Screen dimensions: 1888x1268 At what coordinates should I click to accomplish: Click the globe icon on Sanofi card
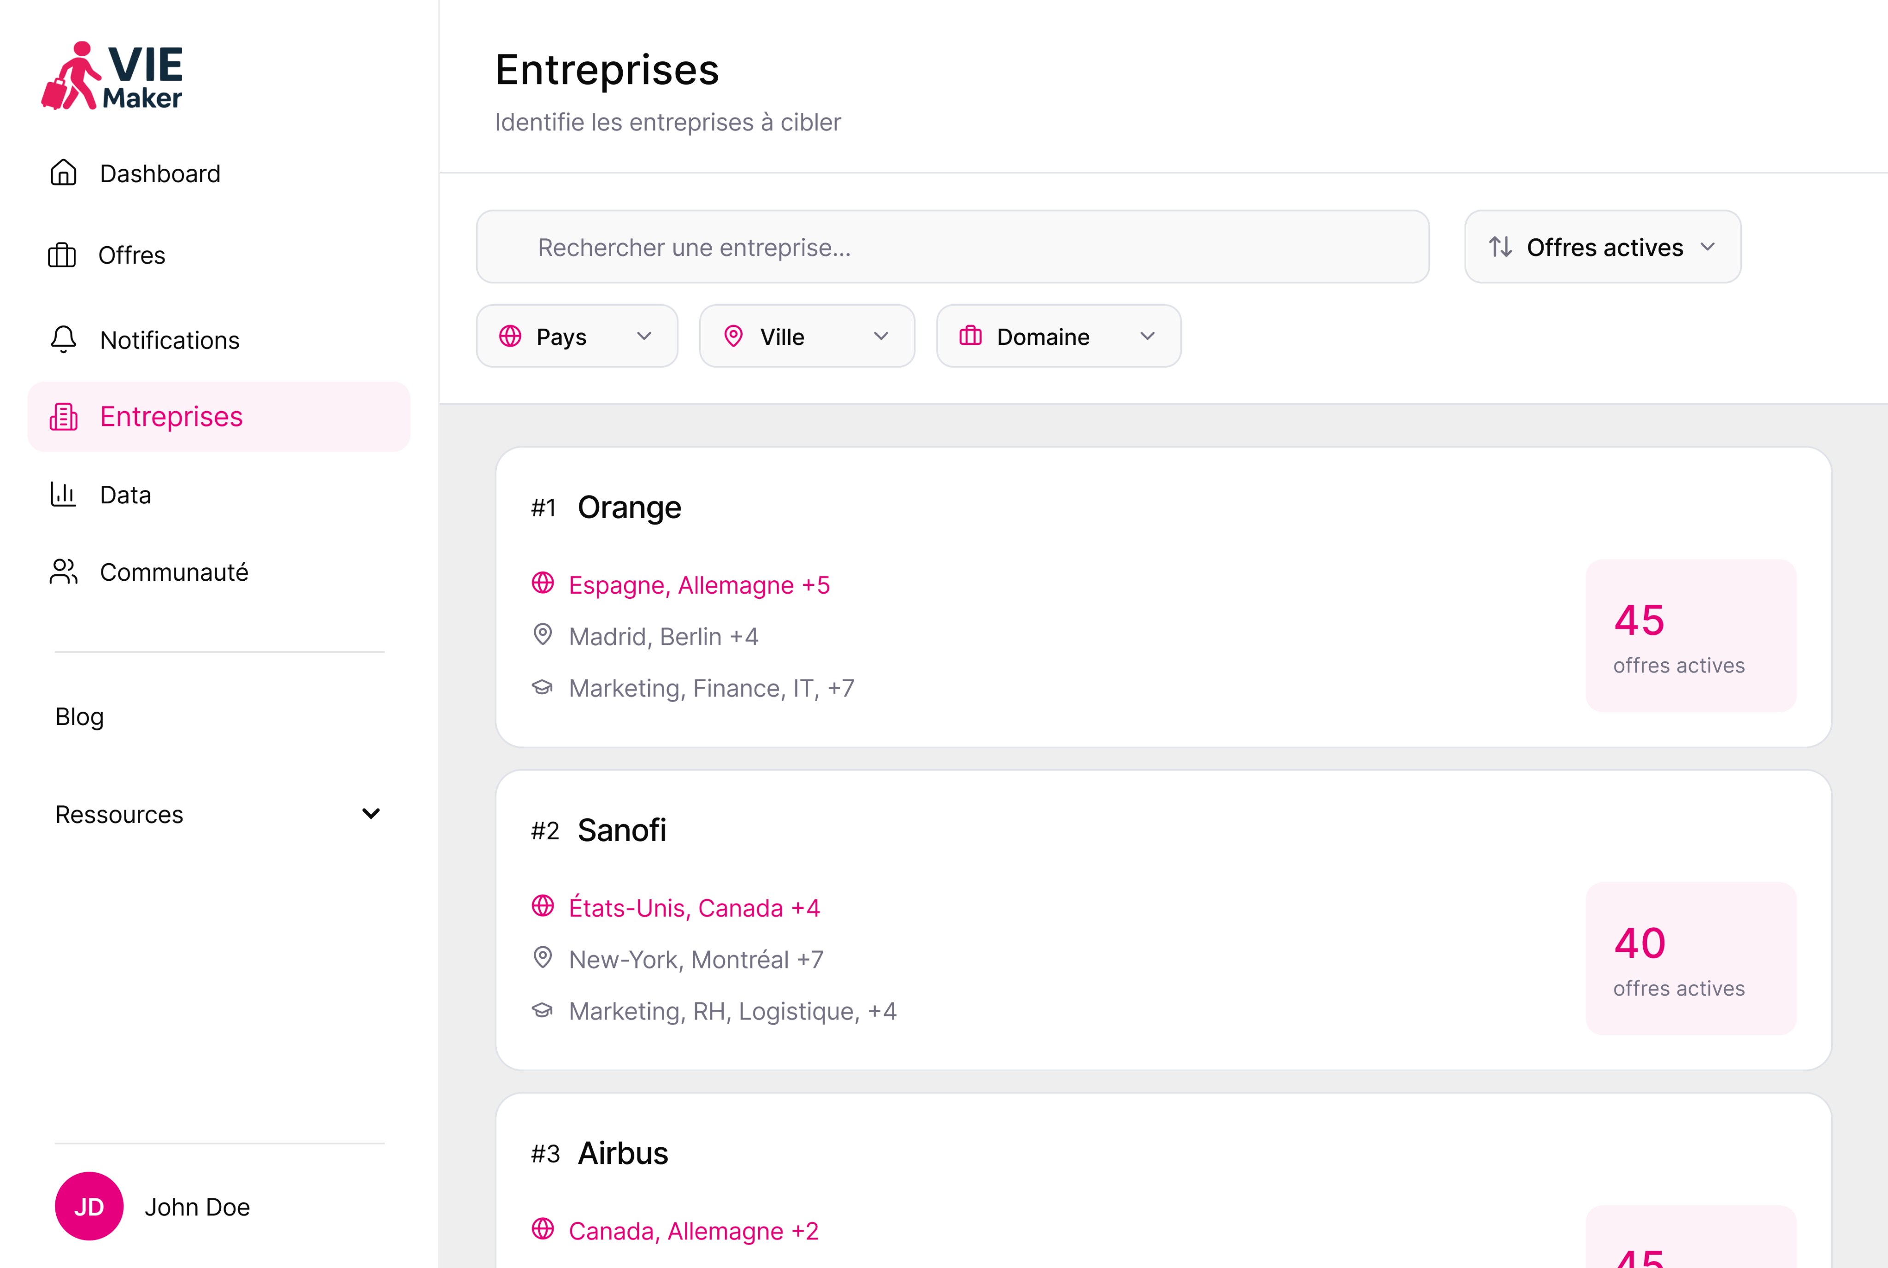tap(543, 906)
